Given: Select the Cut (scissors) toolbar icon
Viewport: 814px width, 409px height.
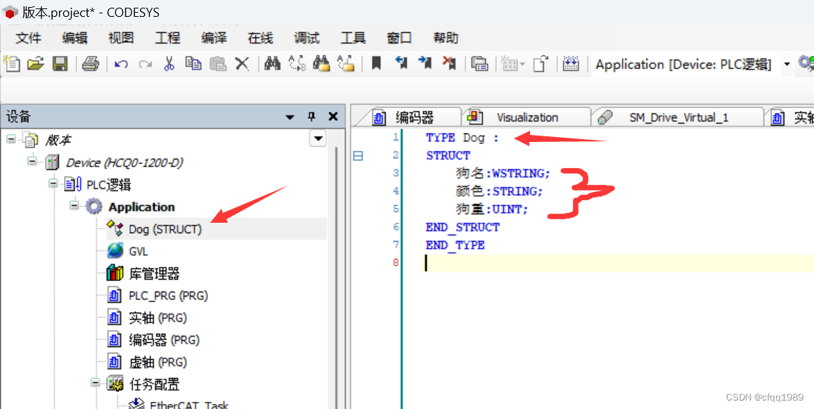Looking at the screenshot, I should point(171,63).
